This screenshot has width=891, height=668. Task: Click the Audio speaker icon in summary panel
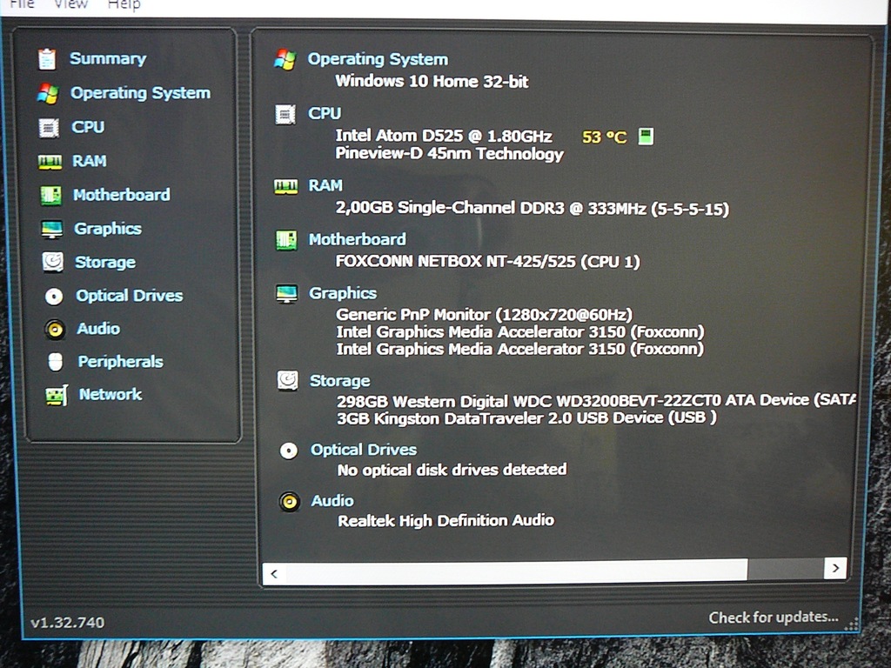coord(289,502)
